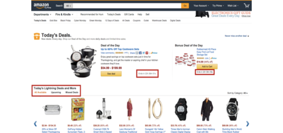Share deal via email icon
This screenshot has height=133, width=283.
[x=137, y=53]
